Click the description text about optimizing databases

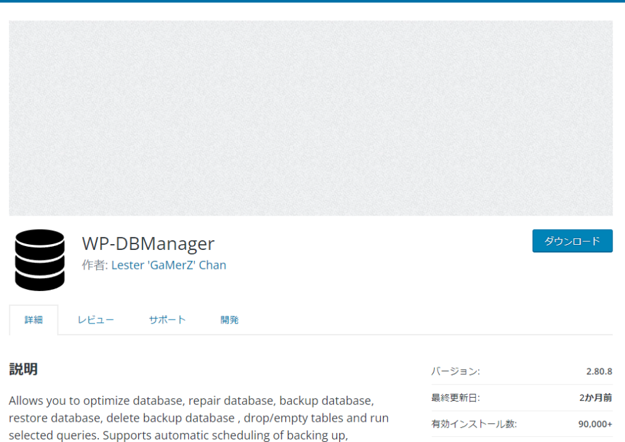pos(195,417)
